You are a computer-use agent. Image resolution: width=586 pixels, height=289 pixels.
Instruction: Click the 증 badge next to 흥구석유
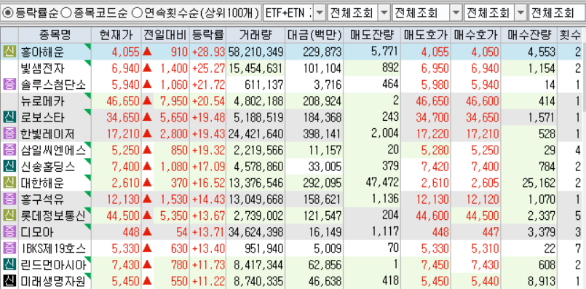point(9,199)
